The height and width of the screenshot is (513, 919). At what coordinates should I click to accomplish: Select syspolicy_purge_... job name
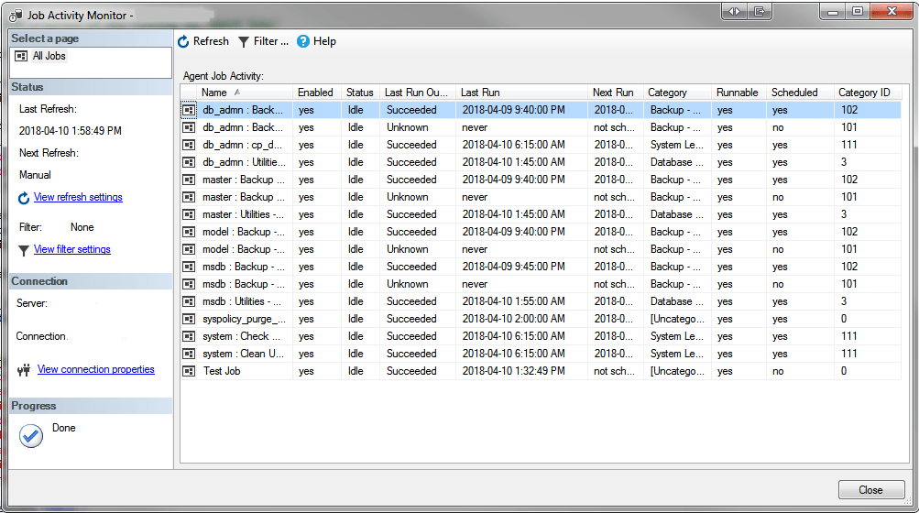(245, 319)
